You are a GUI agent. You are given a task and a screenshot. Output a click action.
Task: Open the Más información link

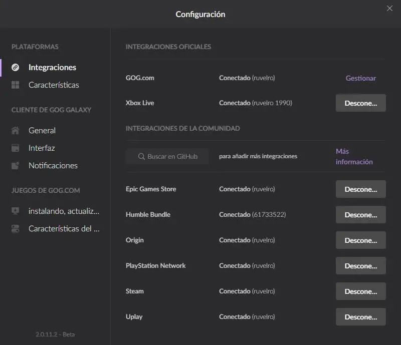(x=354, y=156)
